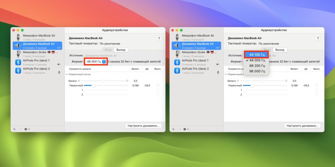This screenshot has width=335, height=167.
Task: Click AirPods Pro (dara) 2 Bluetooth icon, right window
Action: [177, 70]
